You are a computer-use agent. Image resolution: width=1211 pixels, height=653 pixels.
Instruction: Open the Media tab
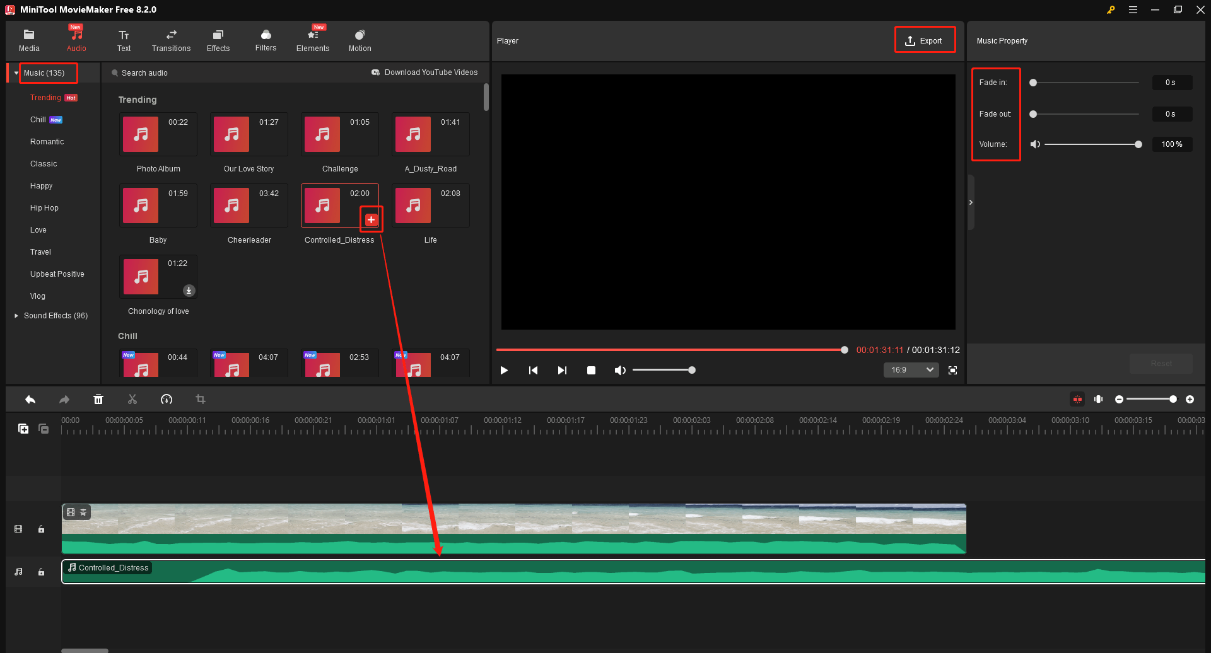coord(29,40)
